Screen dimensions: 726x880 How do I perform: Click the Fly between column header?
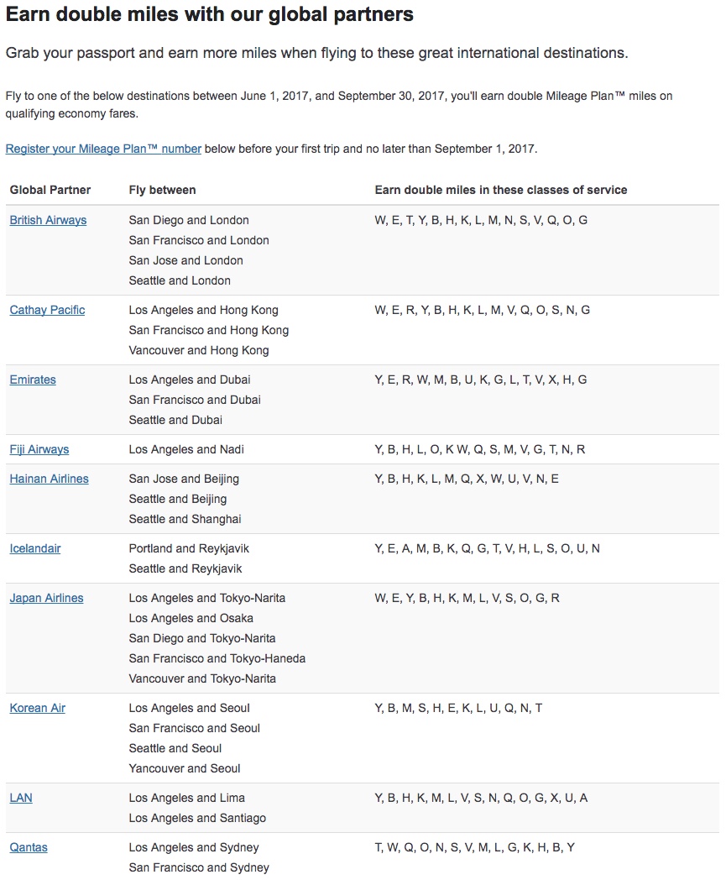pyautogui.click(x=162, y=190)
